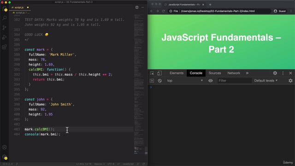Switch to the Console tab in DevTools
This screenshot has height=166, width=295.
pos(196,73)
